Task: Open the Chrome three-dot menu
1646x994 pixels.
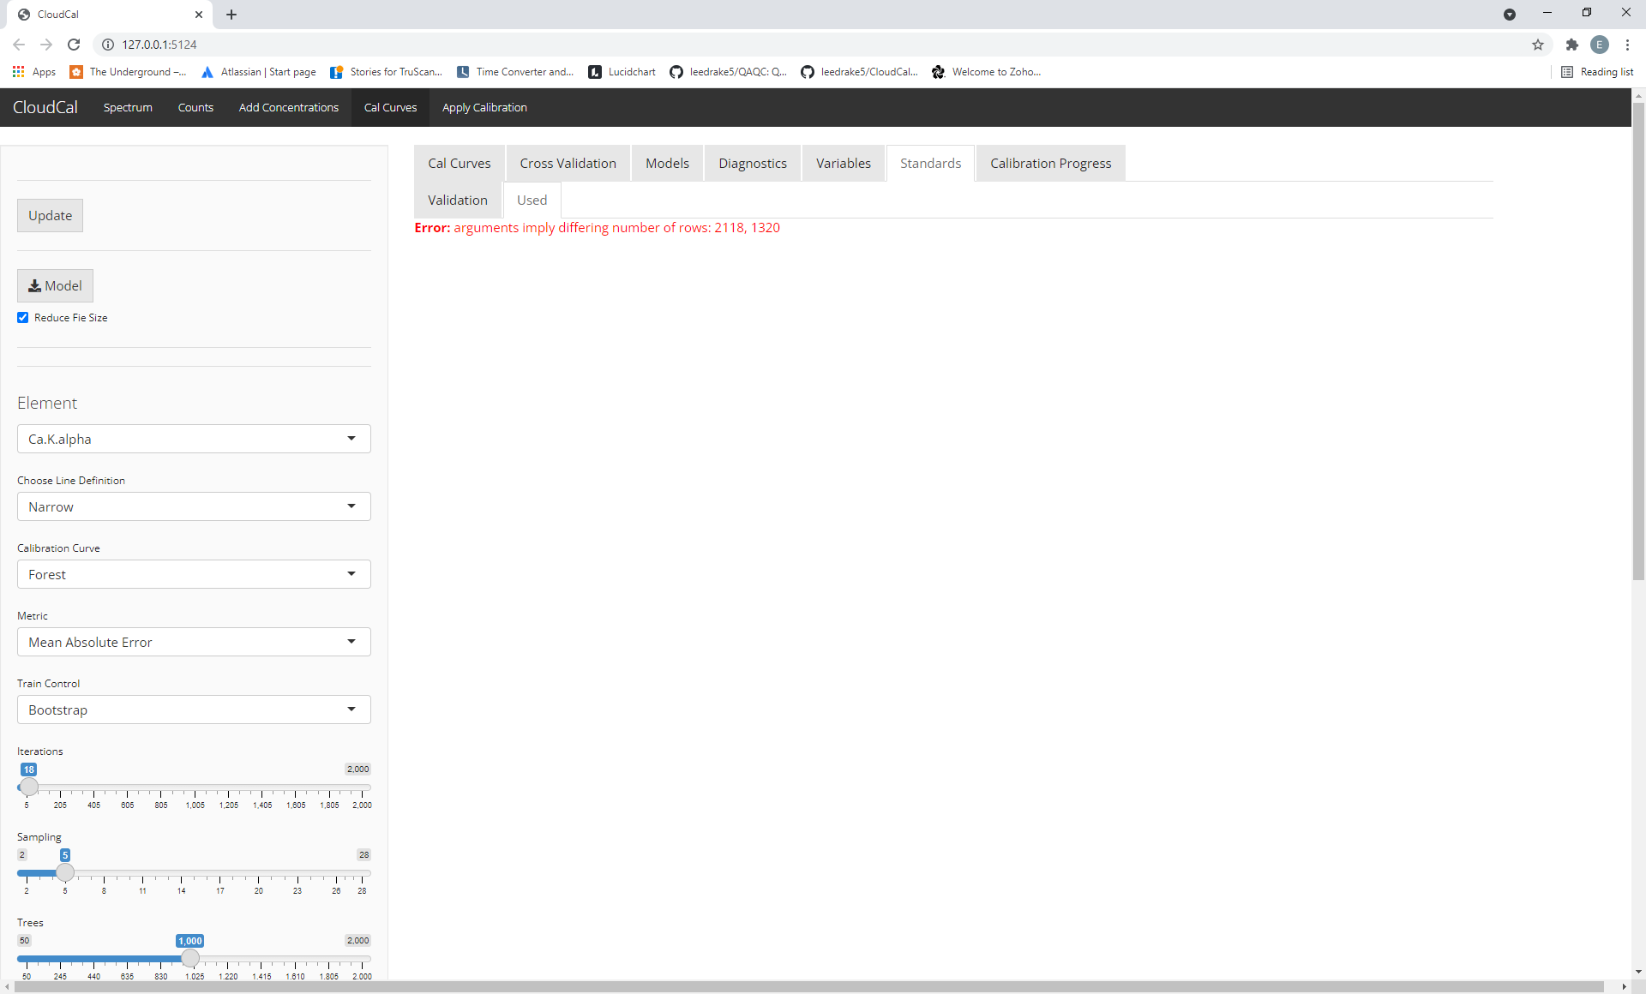Action: coord(1627,45)
